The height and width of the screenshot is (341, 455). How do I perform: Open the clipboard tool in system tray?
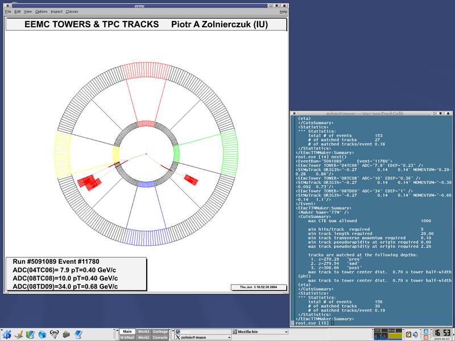[x=408, y=335]
